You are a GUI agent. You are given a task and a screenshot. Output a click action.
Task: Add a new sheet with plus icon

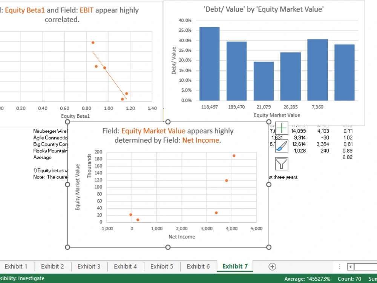[x=272, y=267]
